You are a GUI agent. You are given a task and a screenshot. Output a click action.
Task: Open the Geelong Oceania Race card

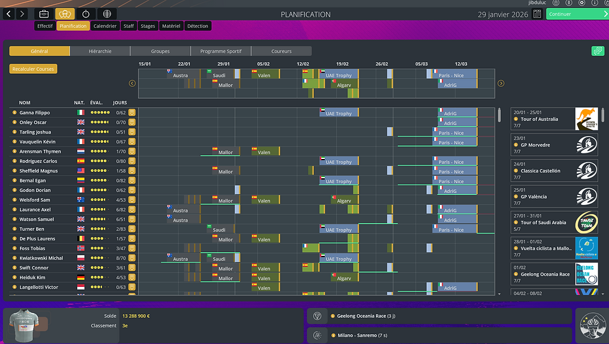point(554,274)
